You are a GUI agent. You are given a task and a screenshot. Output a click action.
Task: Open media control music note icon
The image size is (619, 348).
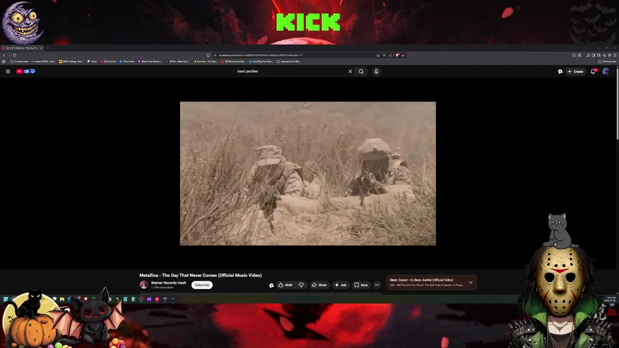click(x=588, y=55)
